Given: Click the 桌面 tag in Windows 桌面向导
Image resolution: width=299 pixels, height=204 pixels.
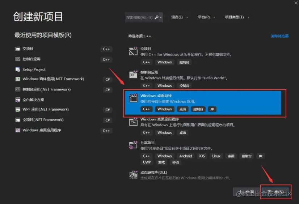Looking at the screenshot, I should pyautogui.click(x=183, y=109).
